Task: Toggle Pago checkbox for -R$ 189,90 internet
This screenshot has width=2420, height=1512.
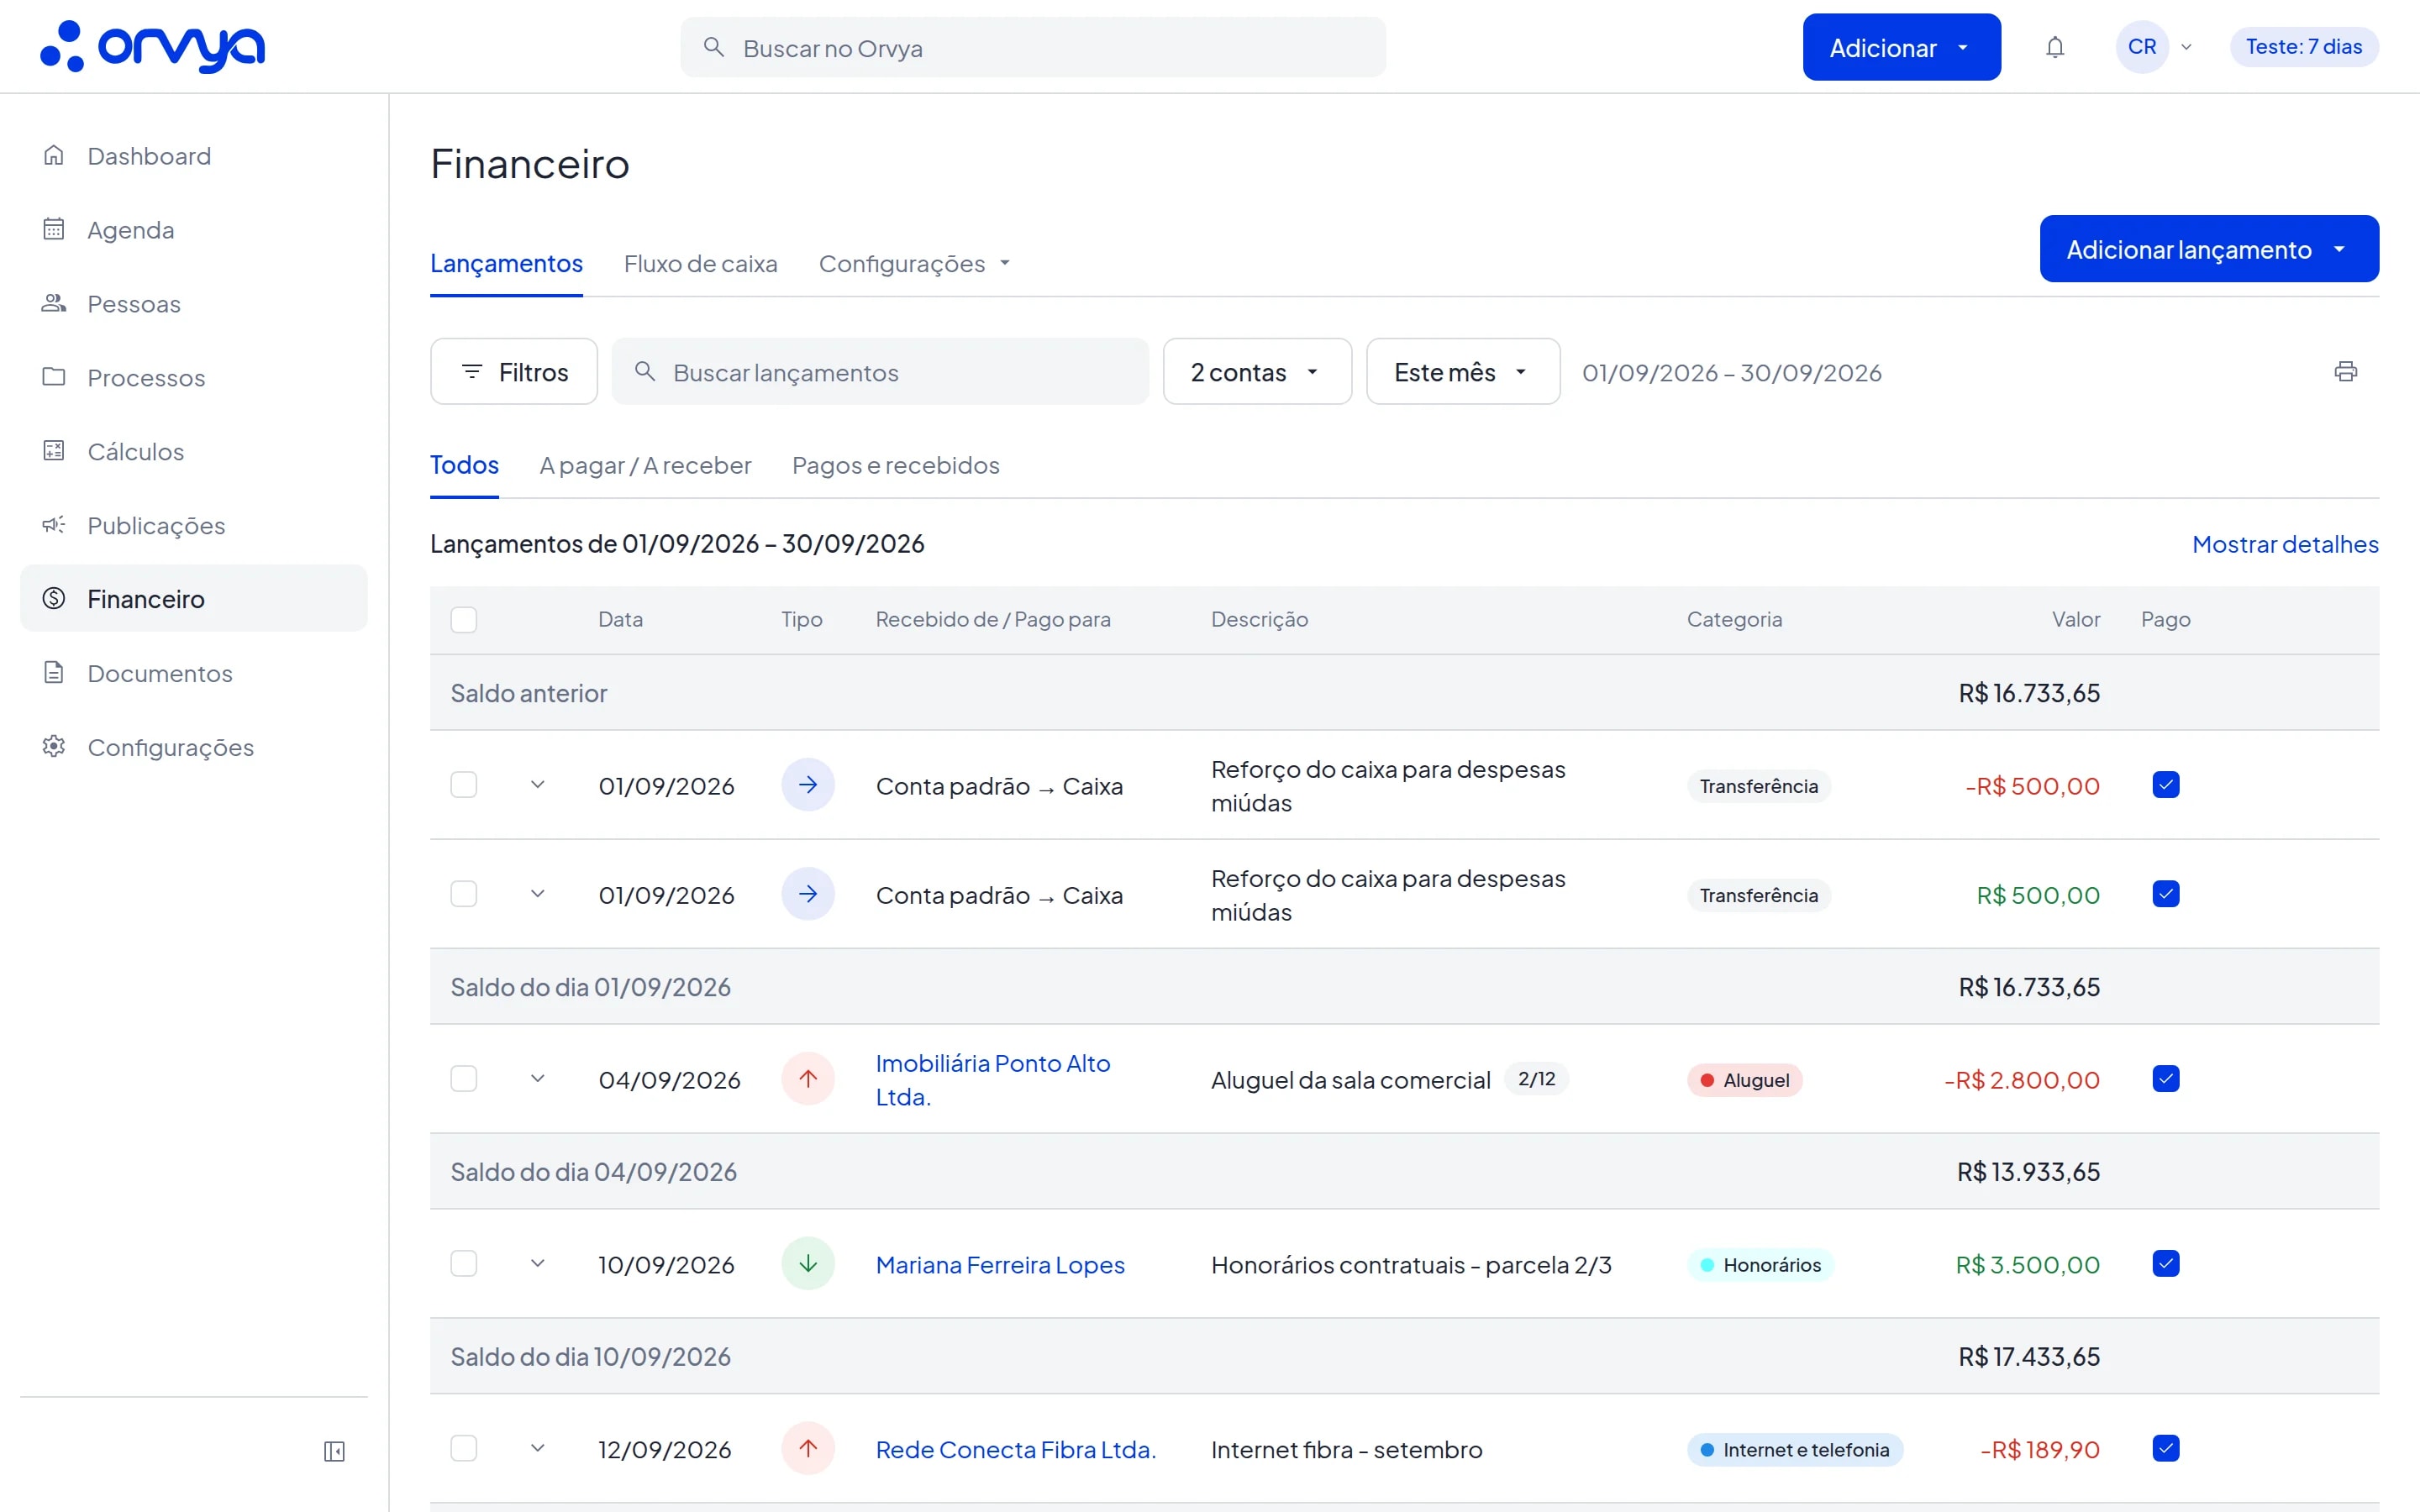Action: pos(2166,1449)
